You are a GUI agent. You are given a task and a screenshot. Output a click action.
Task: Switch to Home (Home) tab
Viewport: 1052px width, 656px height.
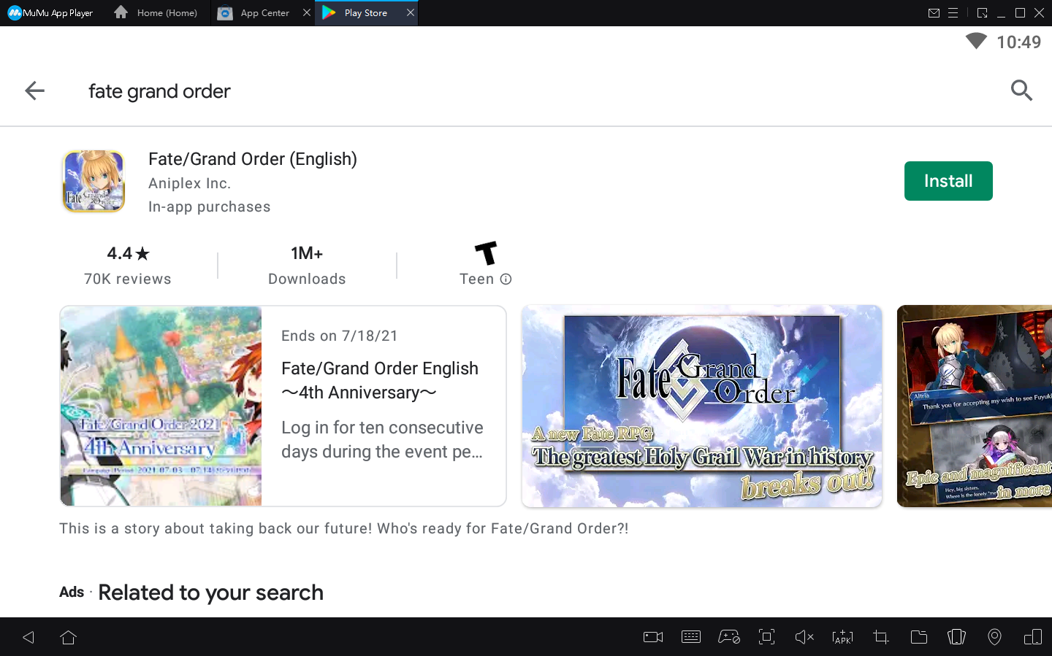156,13
